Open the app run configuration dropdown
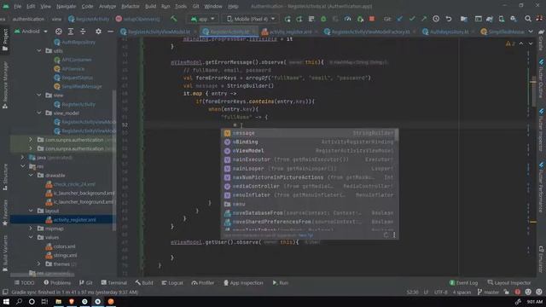Viewport: 546px width, 307px height. [x=202, y=19]
